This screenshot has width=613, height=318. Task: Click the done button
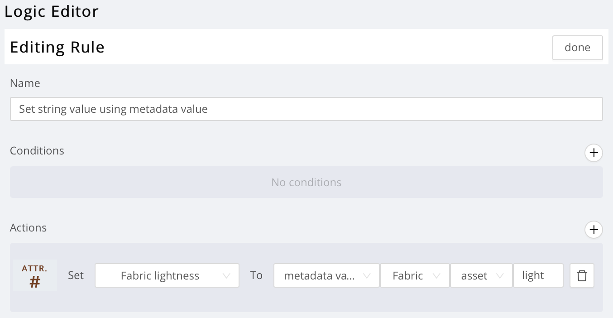point(577,48)
